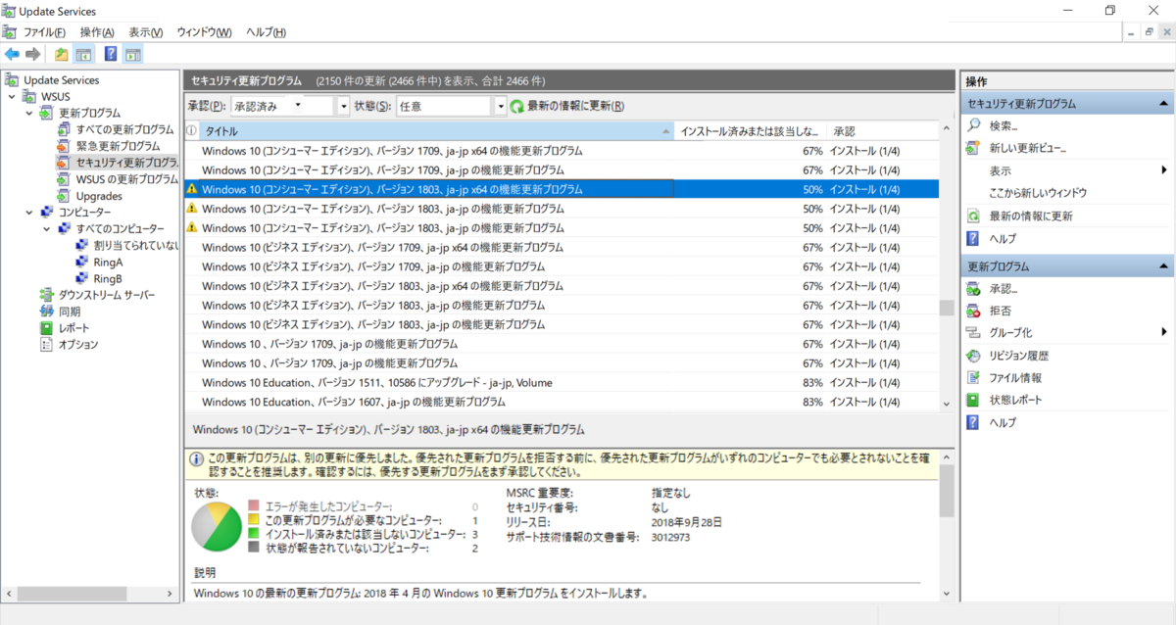
Task: Click ここから新しいウィンドウ in Actions
Action: [1038, 193]
